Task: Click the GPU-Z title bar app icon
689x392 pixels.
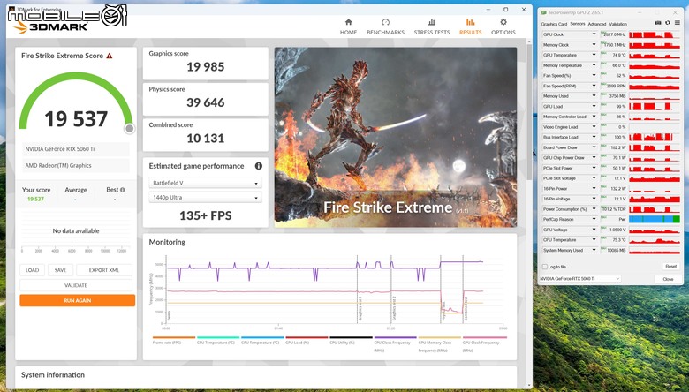Action: [x=543, y=12]
